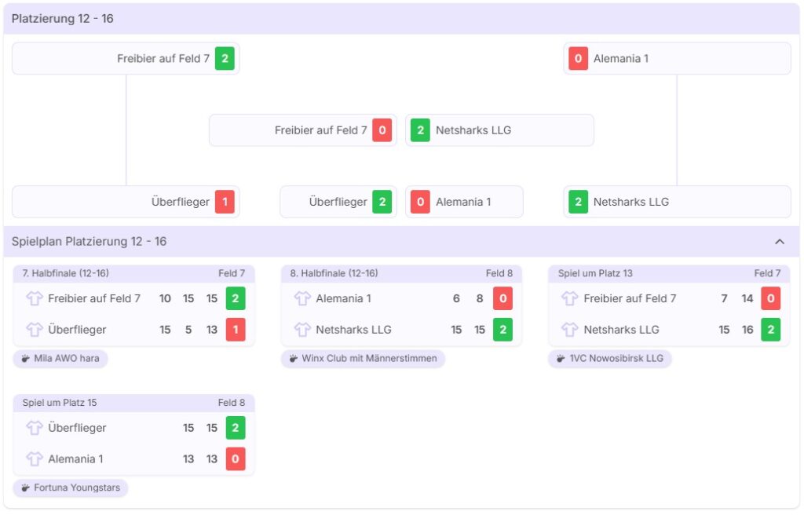804x515 pixels.
Task: Click jersey icon beside Alemania 1 in 8. Halbfinale
Action: tap(302, 298)
